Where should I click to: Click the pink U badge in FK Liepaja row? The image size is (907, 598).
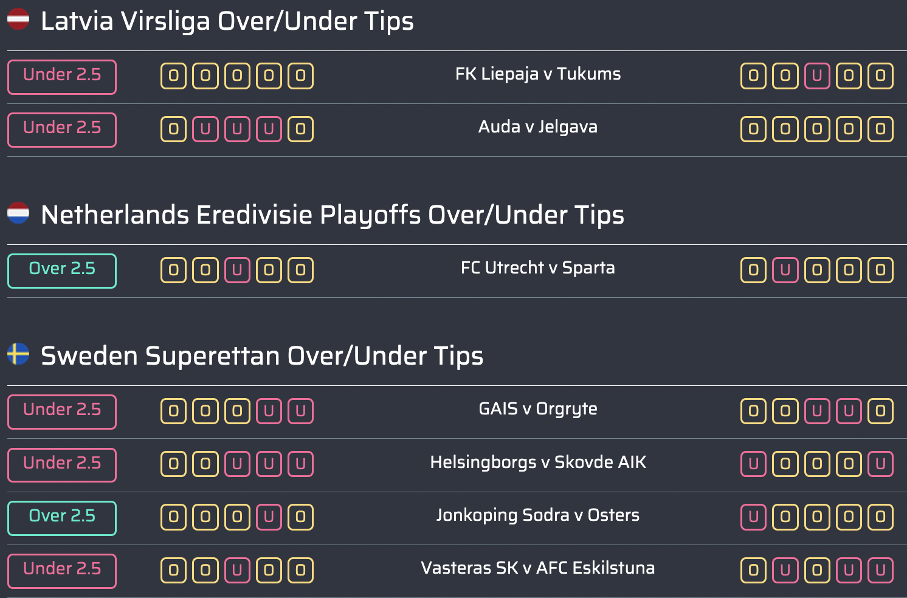pos(817,76)
